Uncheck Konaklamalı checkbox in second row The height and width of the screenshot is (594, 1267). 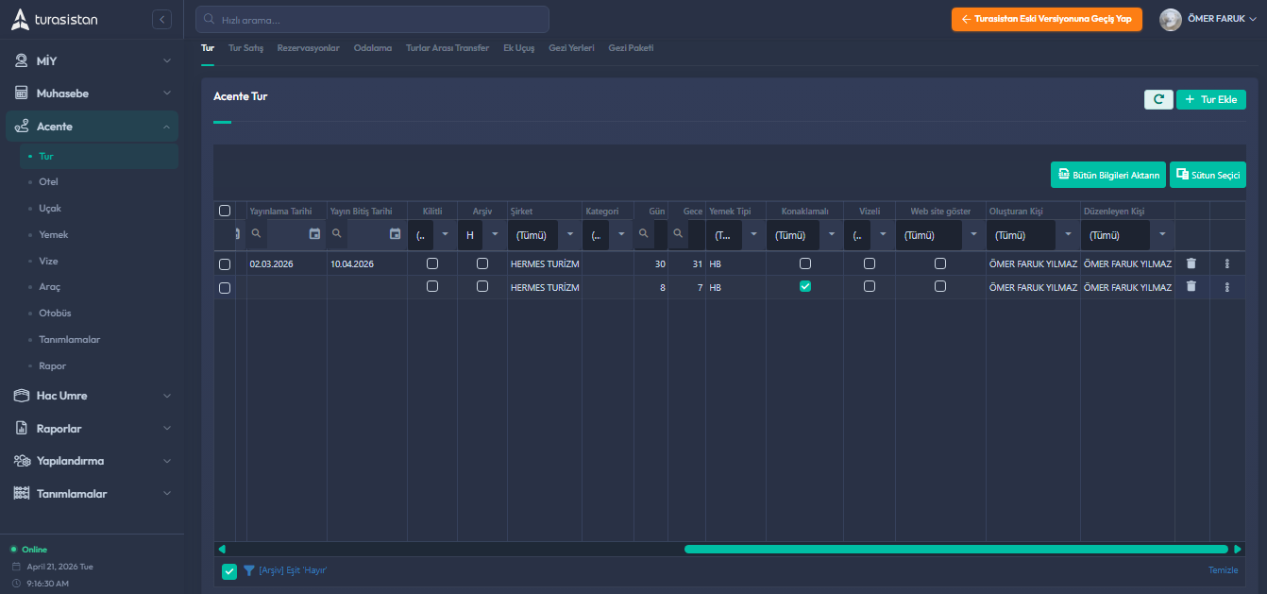[805, 287]
